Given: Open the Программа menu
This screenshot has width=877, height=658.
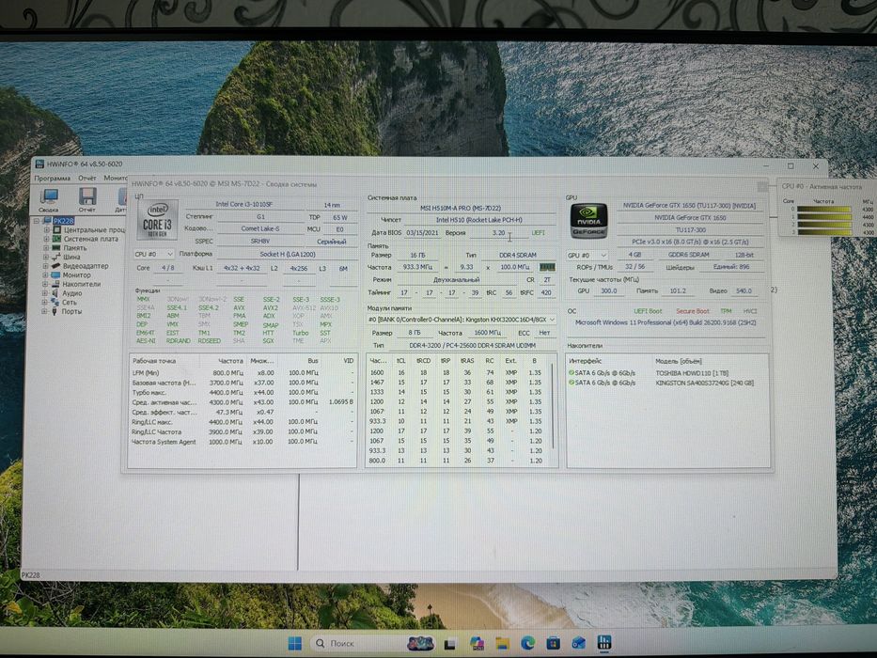Looking at the screenshot, I should (x=53, y=178).
